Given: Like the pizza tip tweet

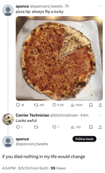Looking at the screenshot, I should coord(58,105).
